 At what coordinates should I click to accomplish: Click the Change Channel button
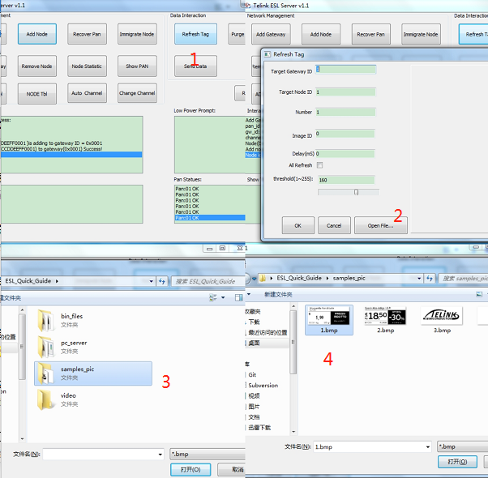[137, 93]
